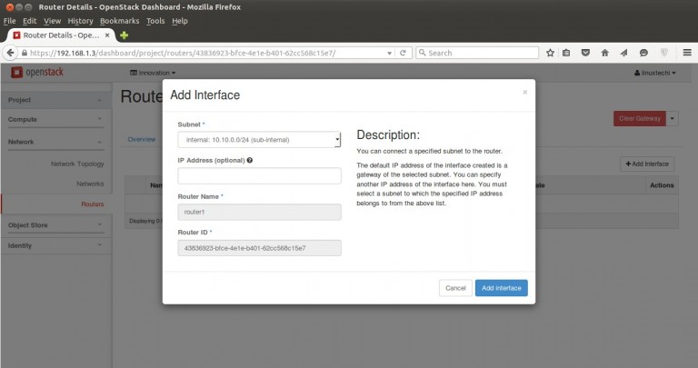The height and width of the screenshot is (368, 698).
Task: Submit with the blue Add interface button
Action: point(501,287)
